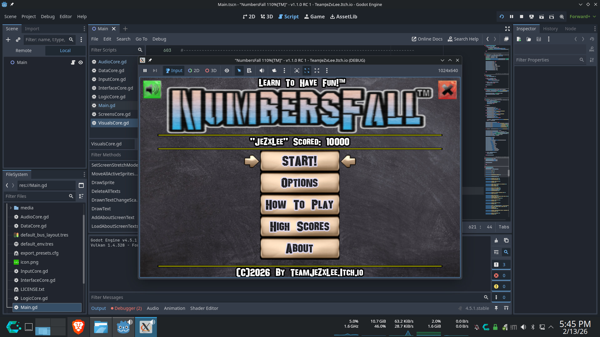
Task: Open the Debug menu in top menu bar
Action: [47, 17]
